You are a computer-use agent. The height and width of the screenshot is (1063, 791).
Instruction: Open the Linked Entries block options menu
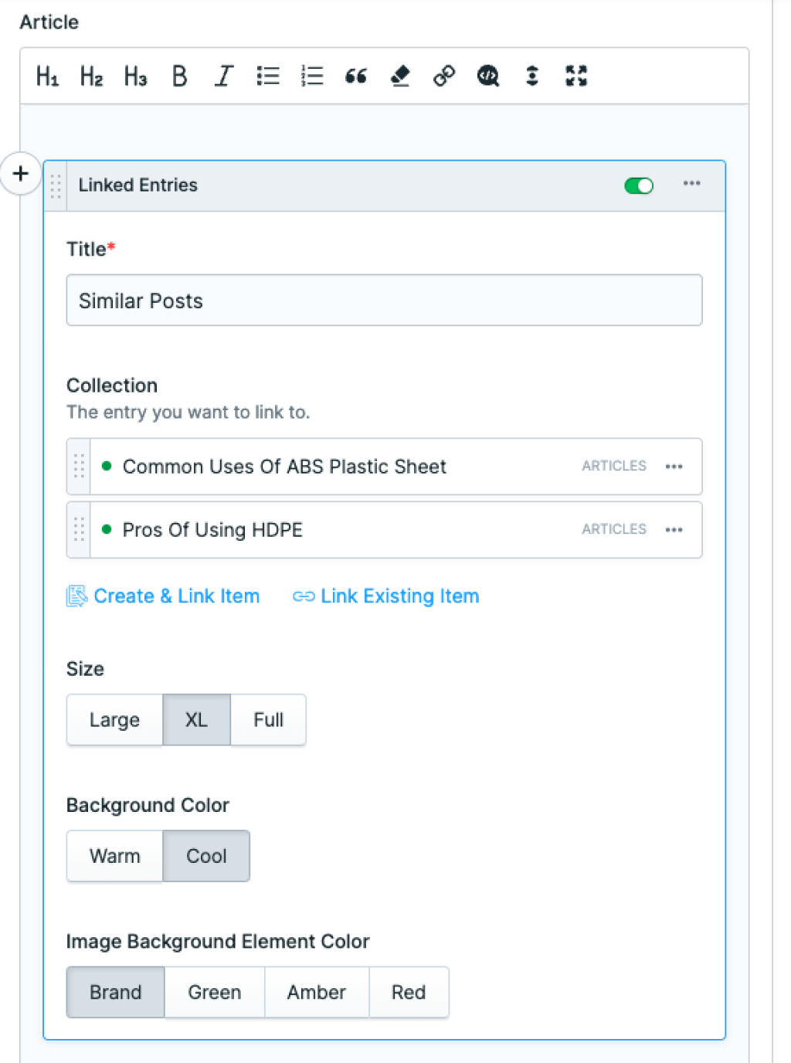click(692, 184)
